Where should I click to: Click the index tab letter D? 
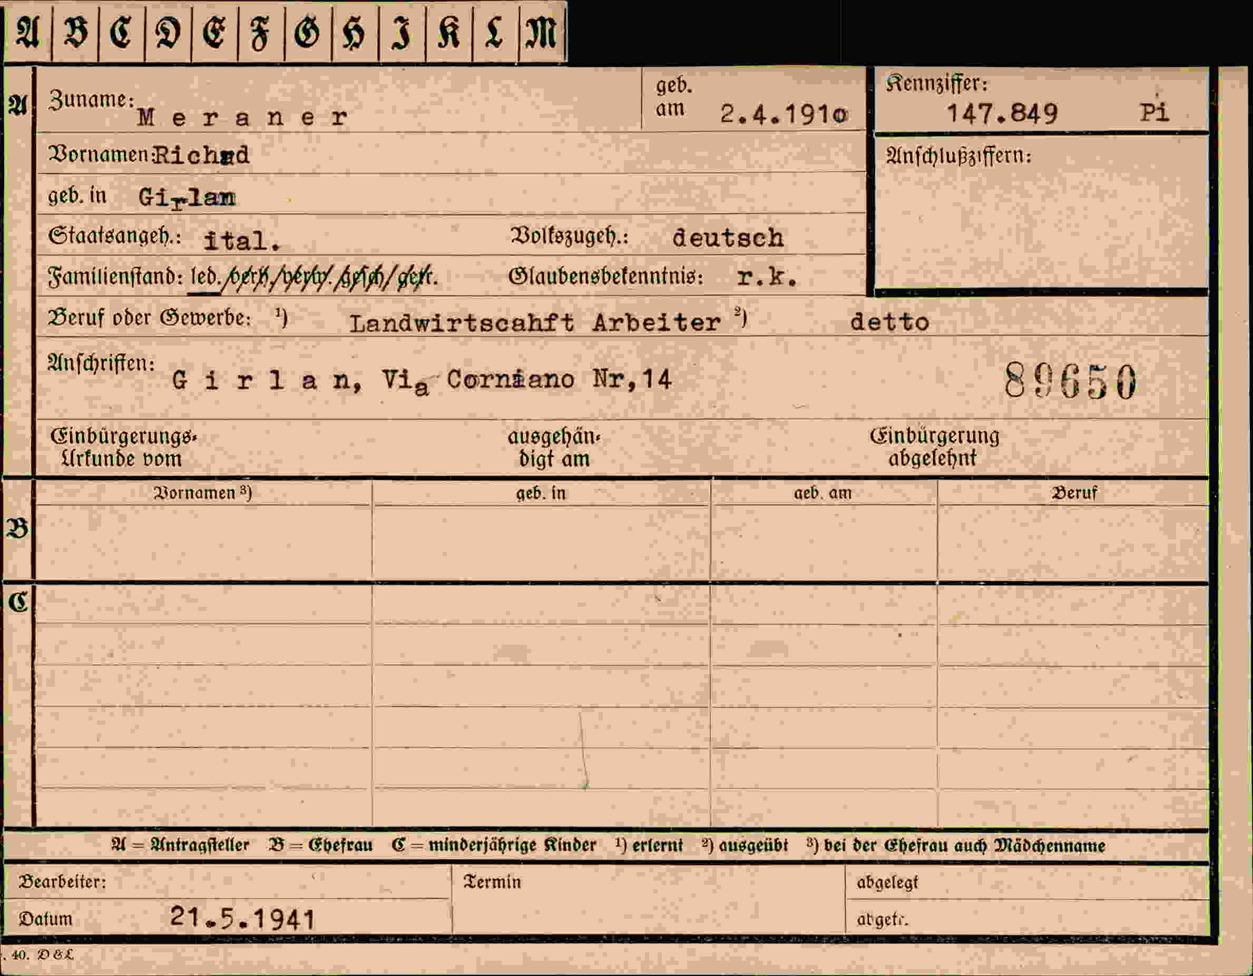(168, 32)
